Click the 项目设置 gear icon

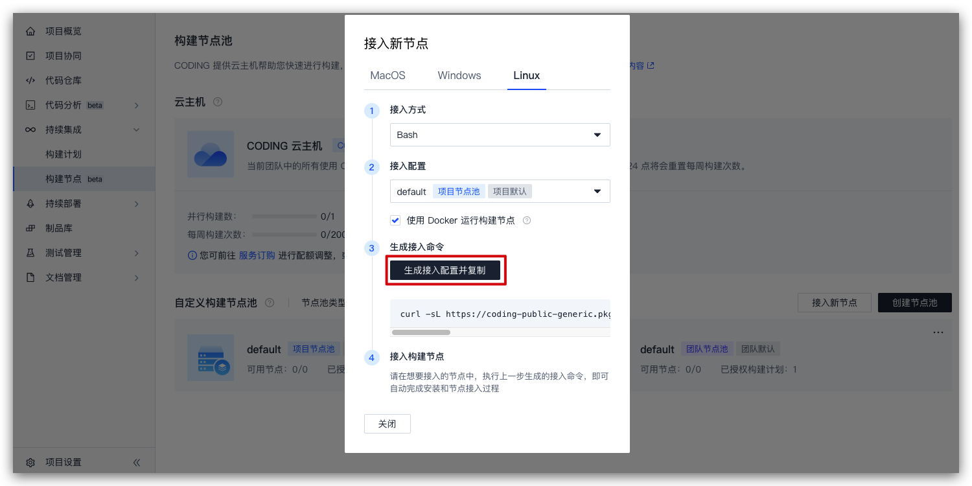(x=30, y=463)
